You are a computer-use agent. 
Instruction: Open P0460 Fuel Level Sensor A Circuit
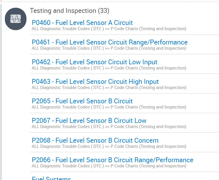click(x=82, y=23)
